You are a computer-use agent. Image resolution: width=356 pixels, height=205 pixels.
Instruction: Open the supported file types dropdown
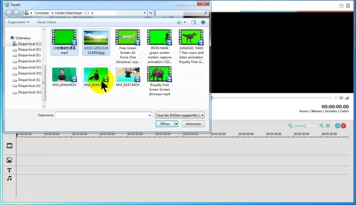tap(180, 115)
